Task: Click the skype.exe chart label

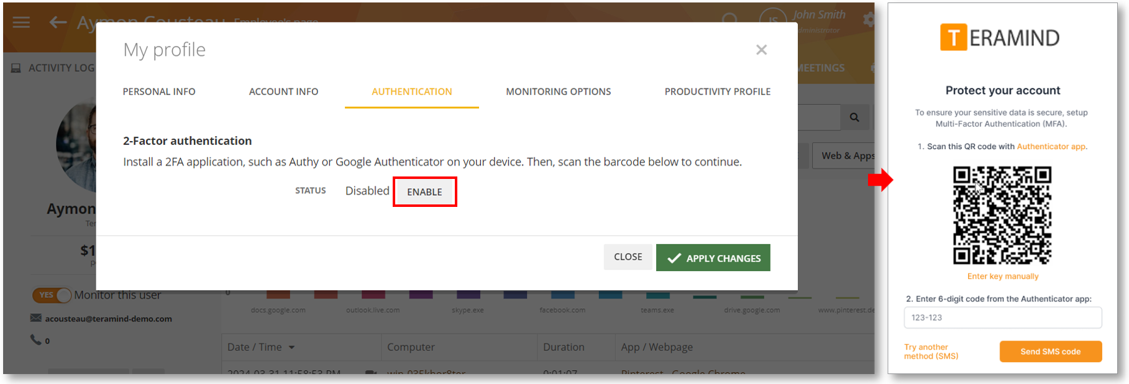Action: click(x=468, y=310)
